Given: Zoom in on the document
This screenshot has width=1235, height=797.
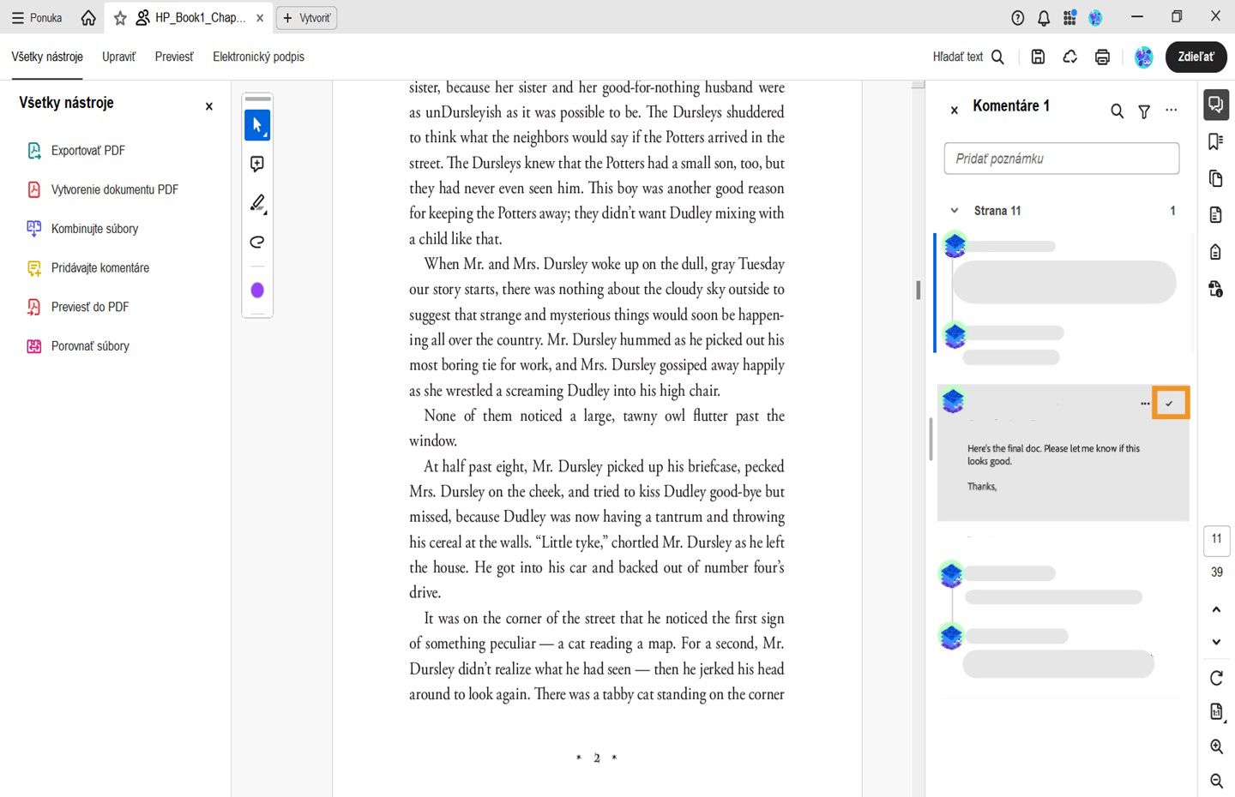Looking at the screenshot, I should [x=1216, y=746].
